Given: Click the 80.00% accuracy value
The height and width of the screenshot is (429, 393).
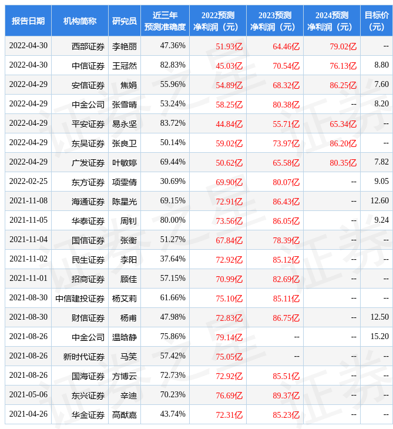Looking at the screenshot, I should [173, 220].
